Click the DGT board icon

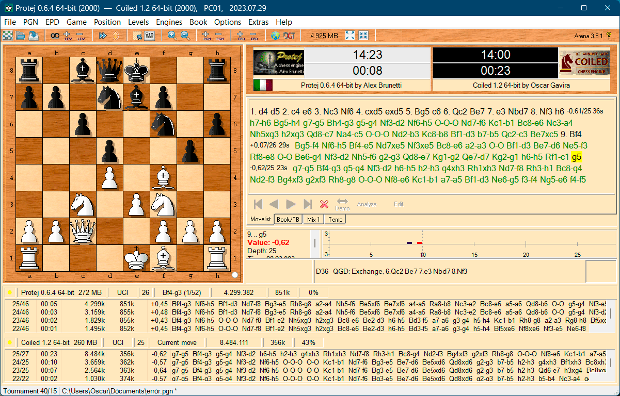289,36
